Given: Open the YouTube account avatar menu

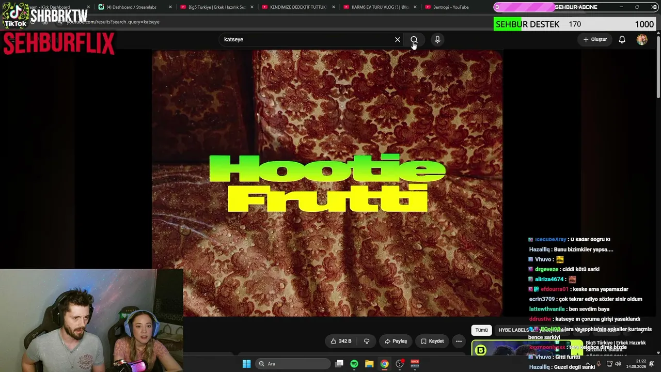Looking at the screenshot, I should coord(642,40).
